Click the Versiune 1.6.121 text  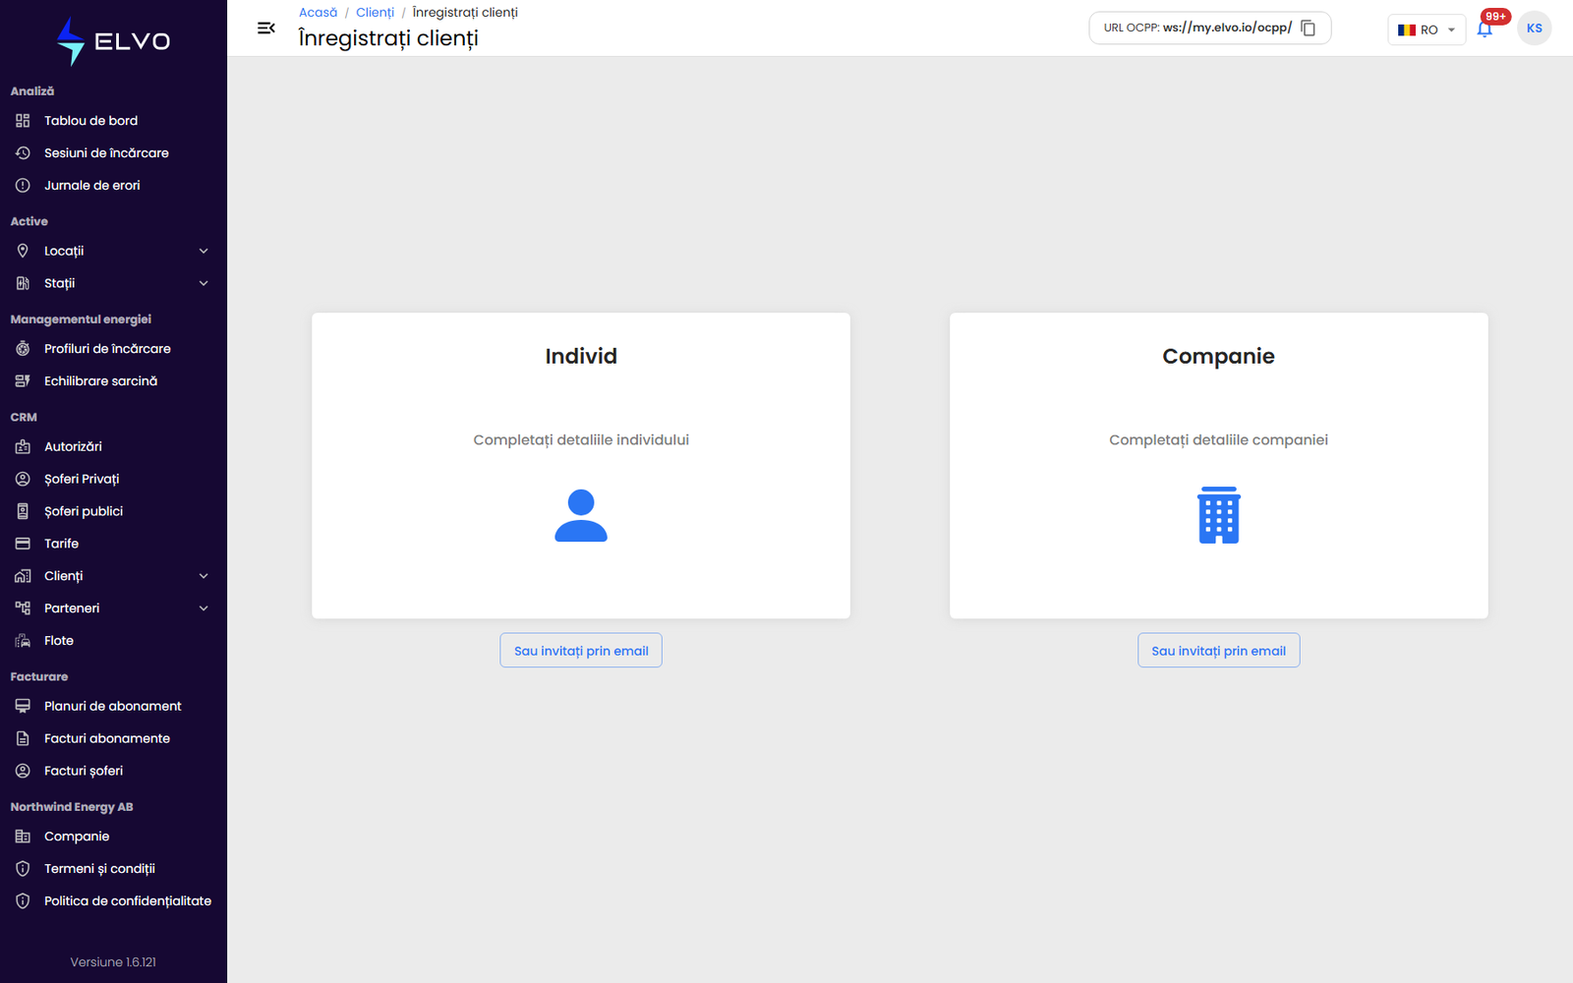click(113, 962)
